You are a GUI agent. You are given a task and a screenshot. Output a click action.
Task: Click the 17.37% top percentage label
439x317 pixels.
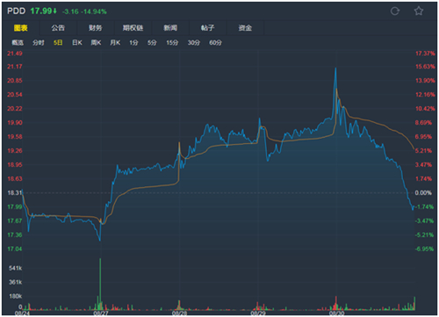[425, 54]
